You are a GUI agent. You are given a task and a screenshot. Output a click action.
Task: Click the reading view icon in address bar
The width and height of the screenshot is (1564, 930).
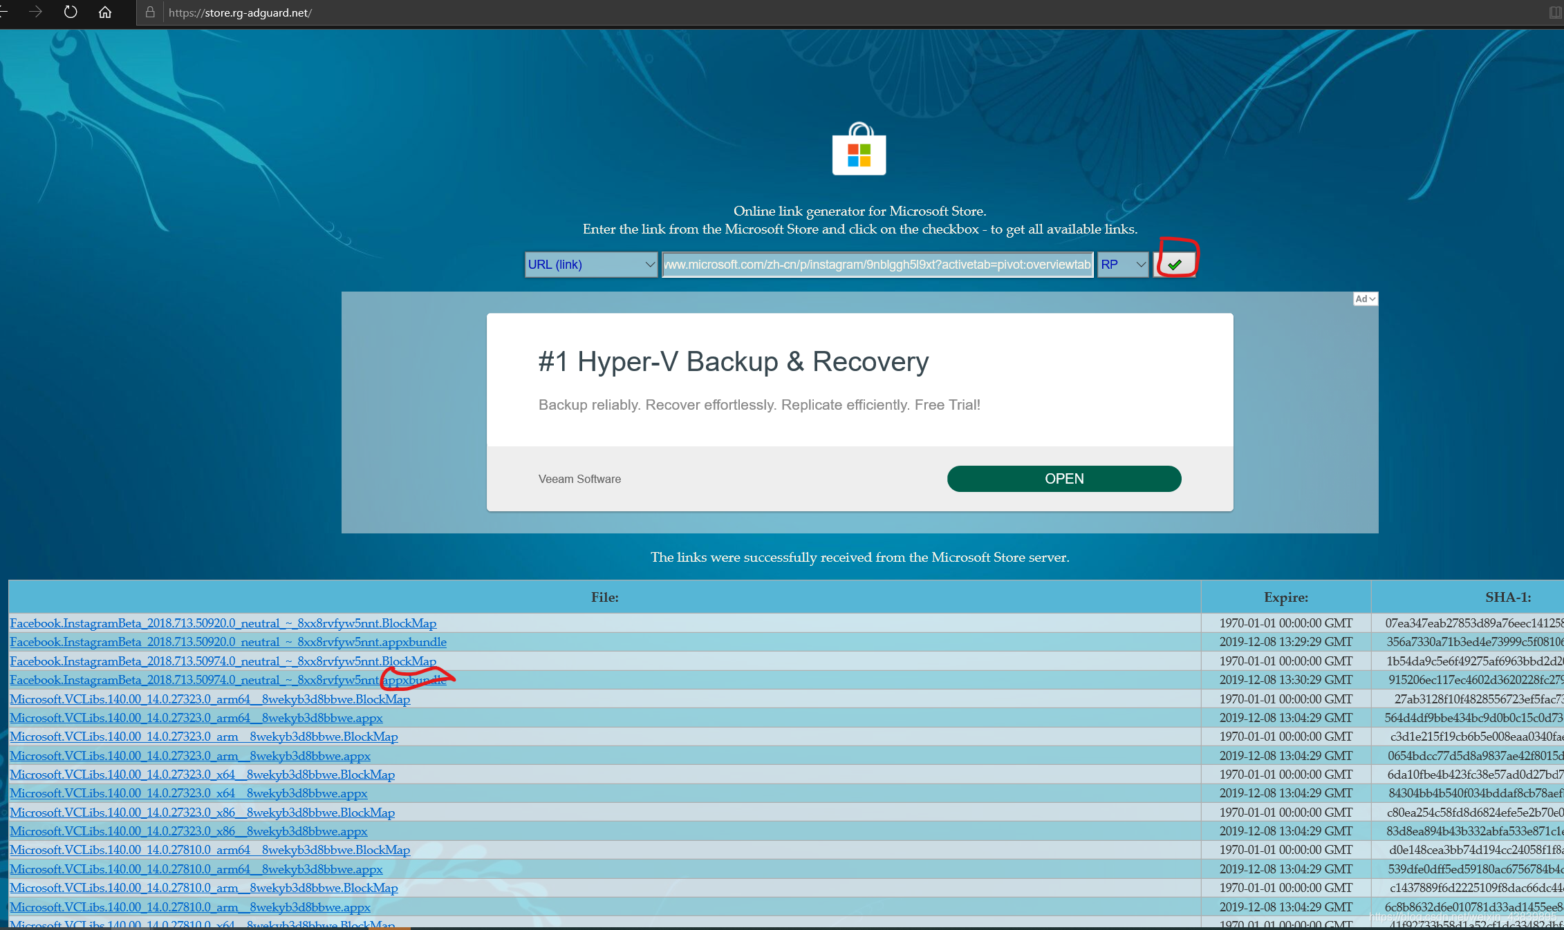point(1555,12)
